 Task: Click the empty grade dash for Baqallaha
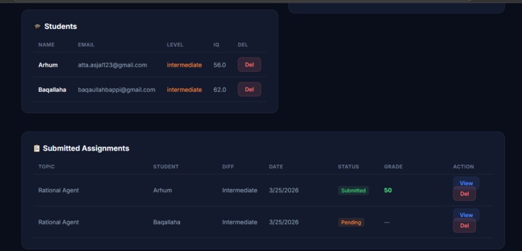(x=387, y=223)
